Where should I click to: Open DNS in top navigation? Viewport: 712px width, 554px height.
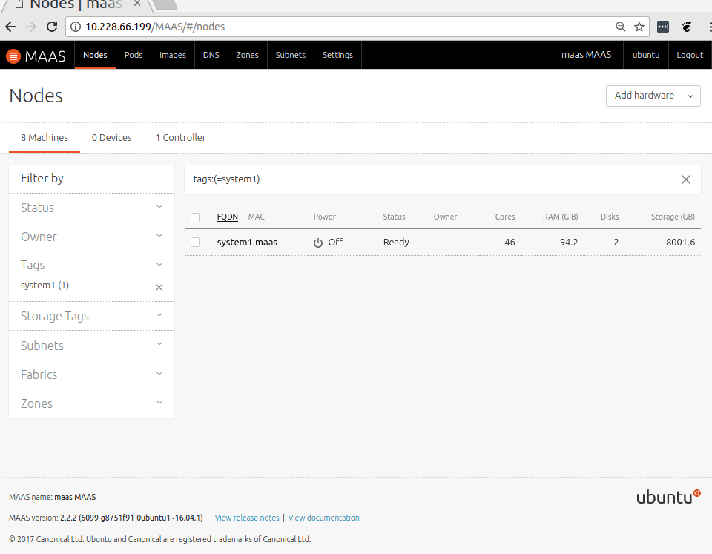(x=211, y=55)
